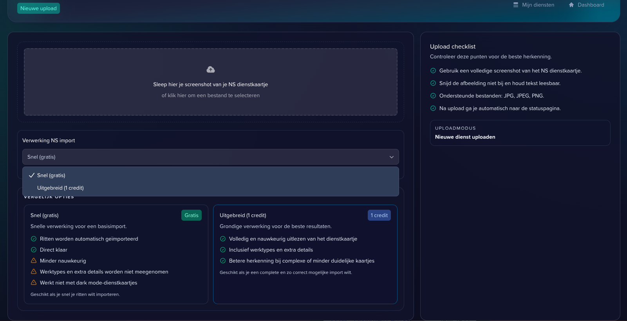Collapse the Verwerking NS import dropdown chevron
627x321 pixels.
pyautogui.click(x=392, y=157)
